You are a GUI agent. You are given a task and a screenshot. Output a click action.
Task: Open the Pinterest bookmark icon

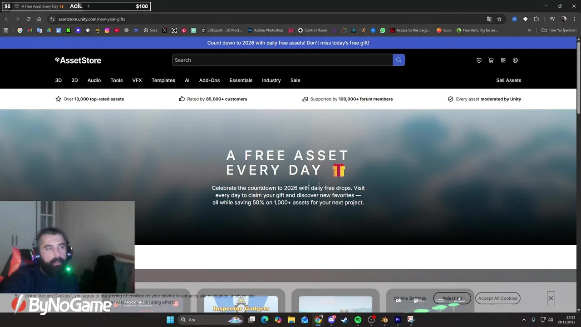coord(184,30)
